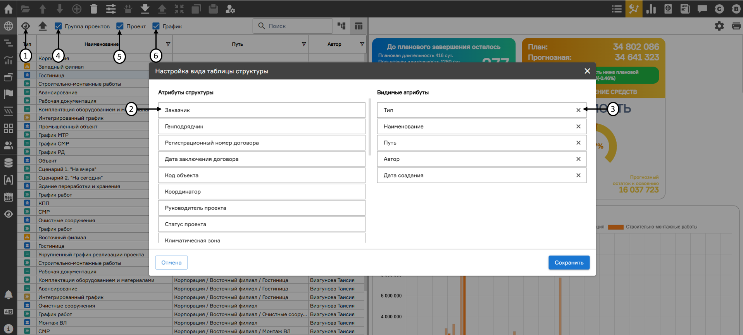Image resolution: width=743 pixels, height=335 pixels.
Task: Click the user settings toolbar icon
Action: [230, 9]
